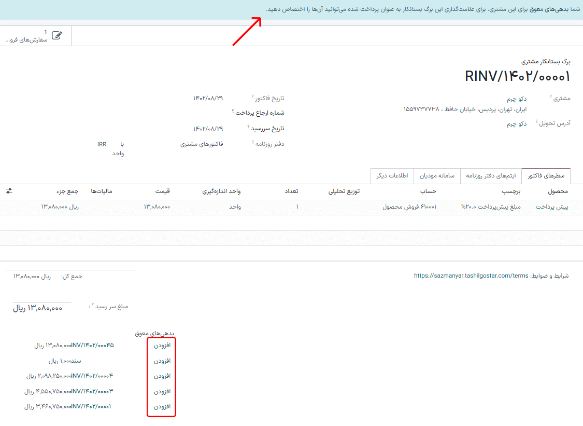583x426 pixels.
Task: Click افزودن next to invoice INV/1402/00045
Action: coord(161,345)
